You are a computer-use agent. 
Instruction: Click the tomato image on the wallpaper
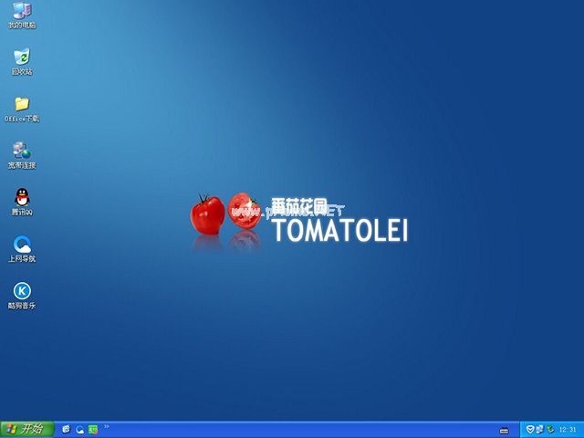(208, 214)
